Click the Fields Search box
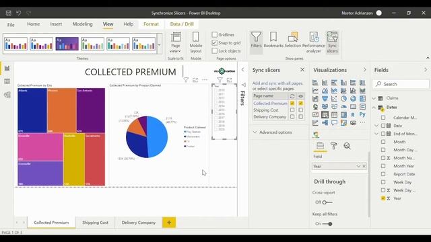Viewport: 431px width, 242px height. [x=401, y=84]
